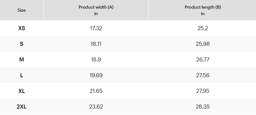Select the 21.65 width value
This screenshot has width=256, height=115.
click(96, 91)
